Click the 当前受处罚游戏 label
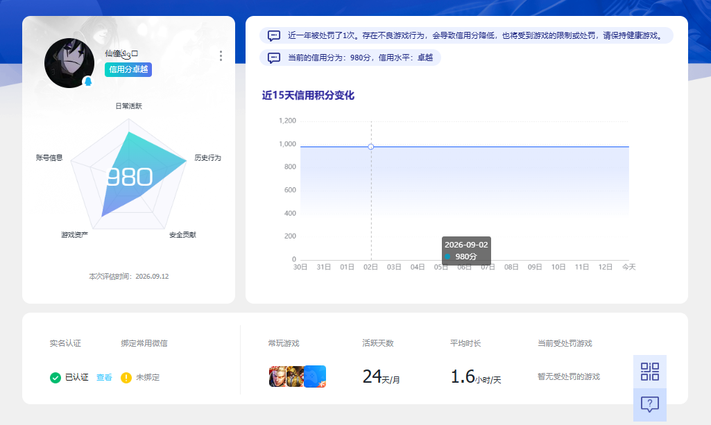 point(565,343)
